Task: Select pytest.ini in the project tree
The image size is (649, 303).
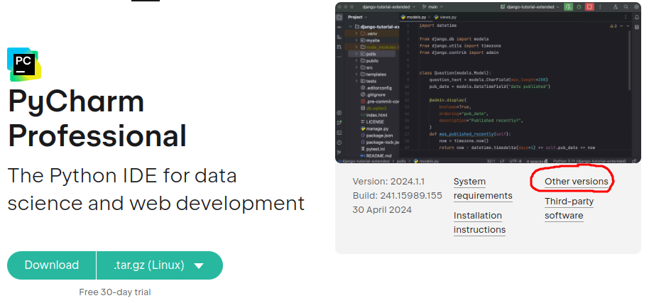Action: [x=374, y=149]
